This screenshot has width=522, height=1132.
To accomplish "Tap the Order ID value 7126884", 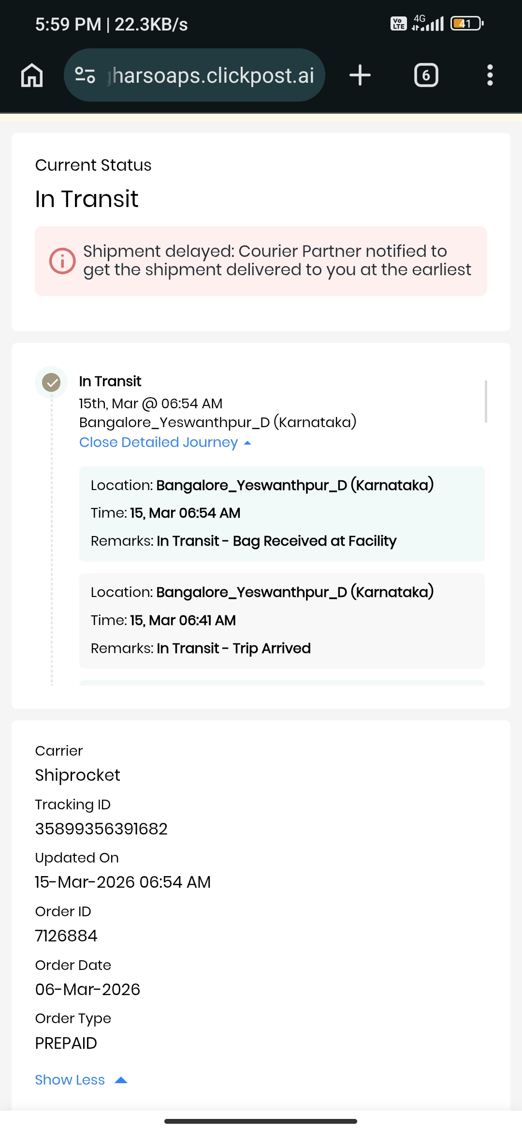I will pyautogui.click(x=66, y=936).
